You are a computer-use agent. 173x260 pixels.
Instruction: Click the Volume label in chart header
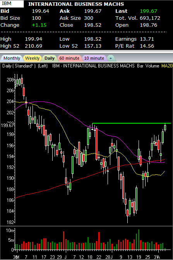[x=152, y=66]
